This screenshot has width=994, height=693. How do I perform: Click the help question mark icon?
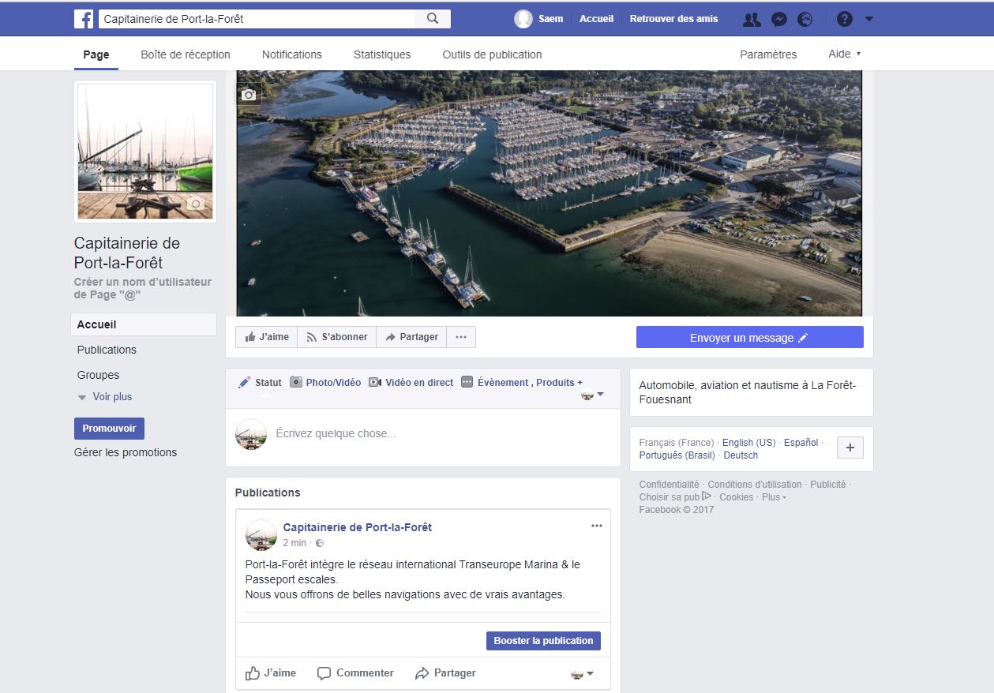click(x=844, y=20)
